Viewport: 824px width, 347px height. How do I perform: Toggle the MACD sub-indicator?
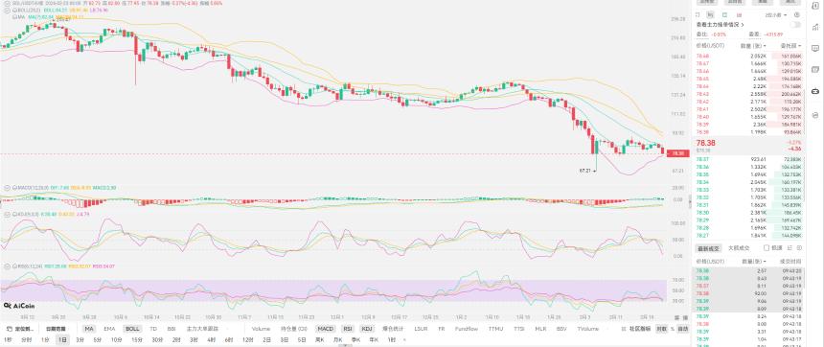tap(326, 329)
